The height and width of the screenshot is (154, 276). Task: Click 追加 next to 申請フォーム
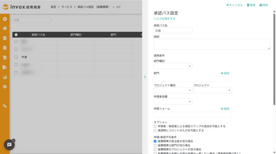[225, 109]
